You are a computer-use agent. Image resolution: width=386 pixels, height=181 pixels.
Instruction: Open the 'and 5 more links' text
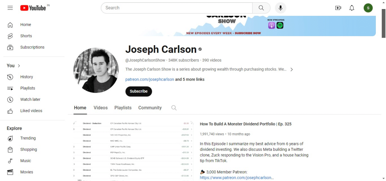point(190,79)
